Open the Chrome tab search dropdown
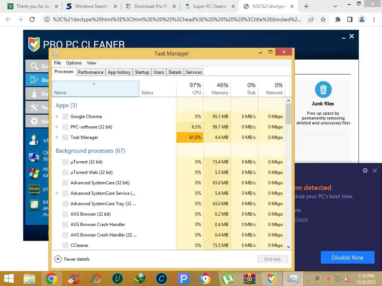Screen dimensions: 382x286 click(x=335, y=6)
